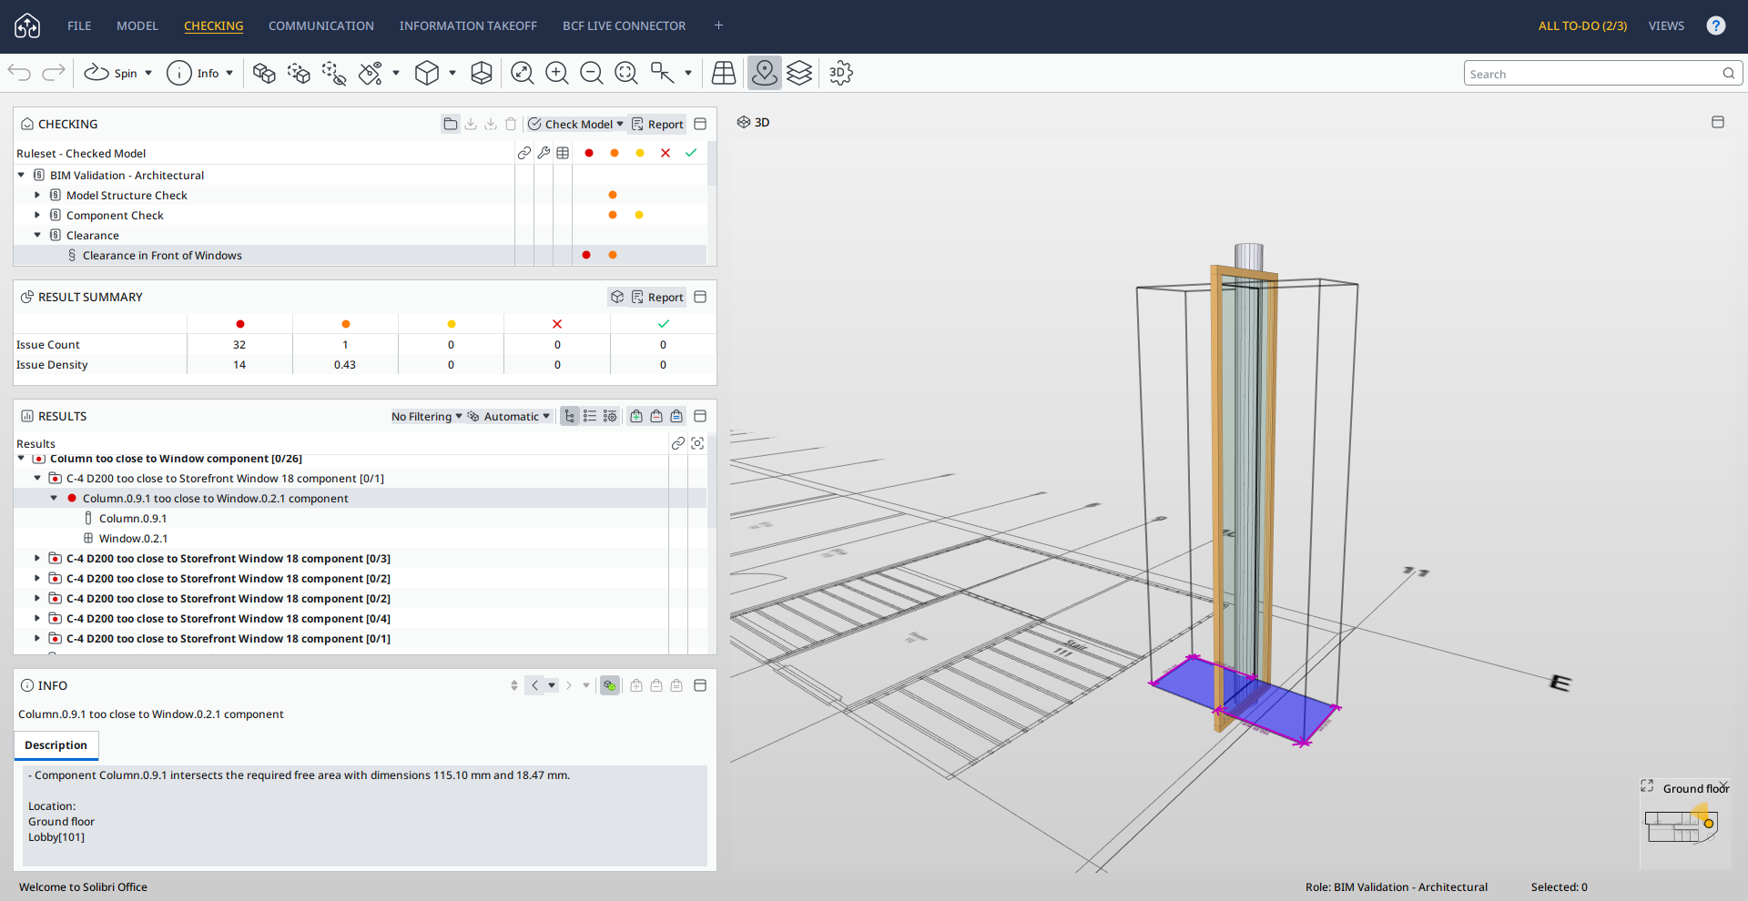This screenshot has width=1748, height=901.
Task: Click the cube checkmark icon in Result Summary
Action: pos(617,297)
